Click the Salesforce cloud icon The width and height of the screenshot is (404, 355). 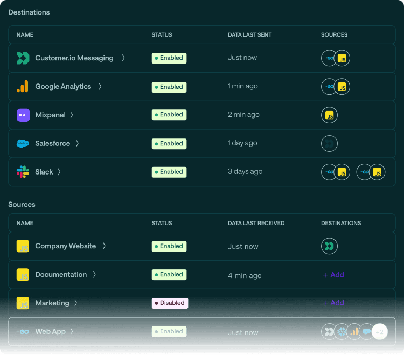(x=23, y=143)
